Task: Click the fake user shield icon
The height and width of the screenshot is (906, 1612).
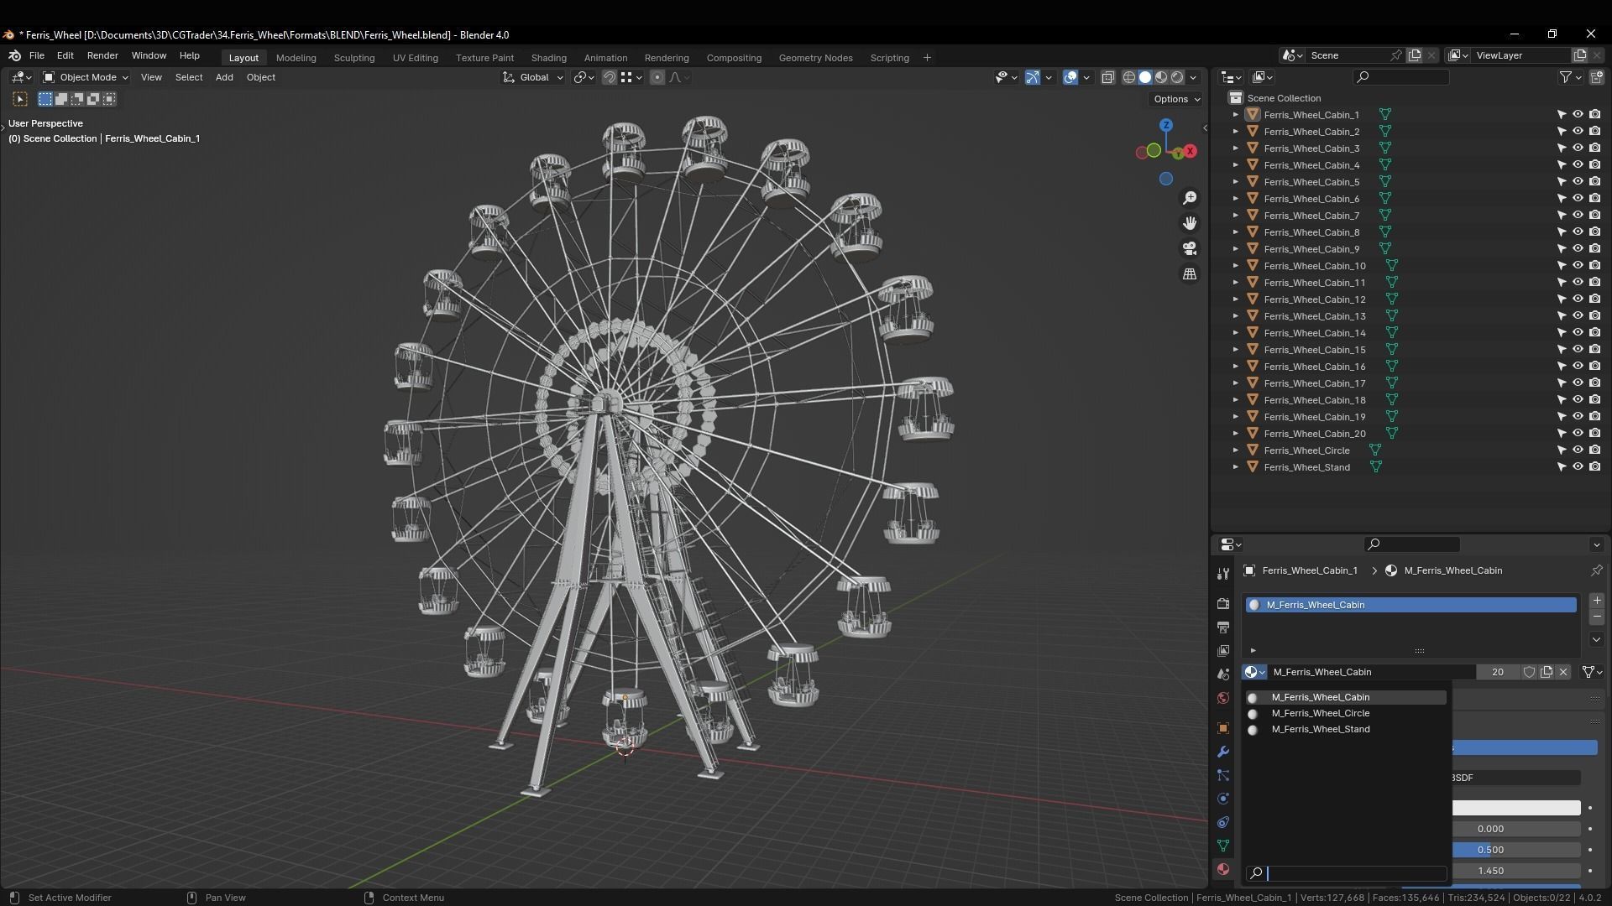Action: [1529, 672]
